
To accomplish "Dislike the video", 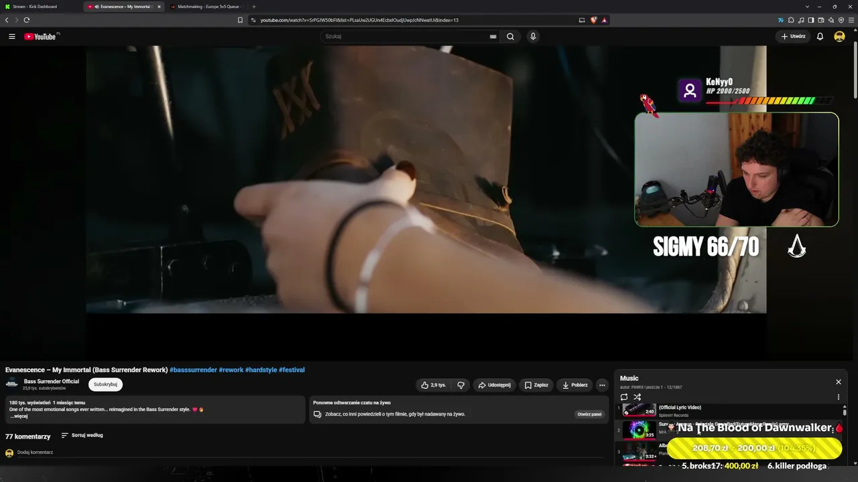I will (461, 385).
